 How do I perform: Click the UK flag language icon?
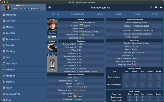tap(134, 65)
